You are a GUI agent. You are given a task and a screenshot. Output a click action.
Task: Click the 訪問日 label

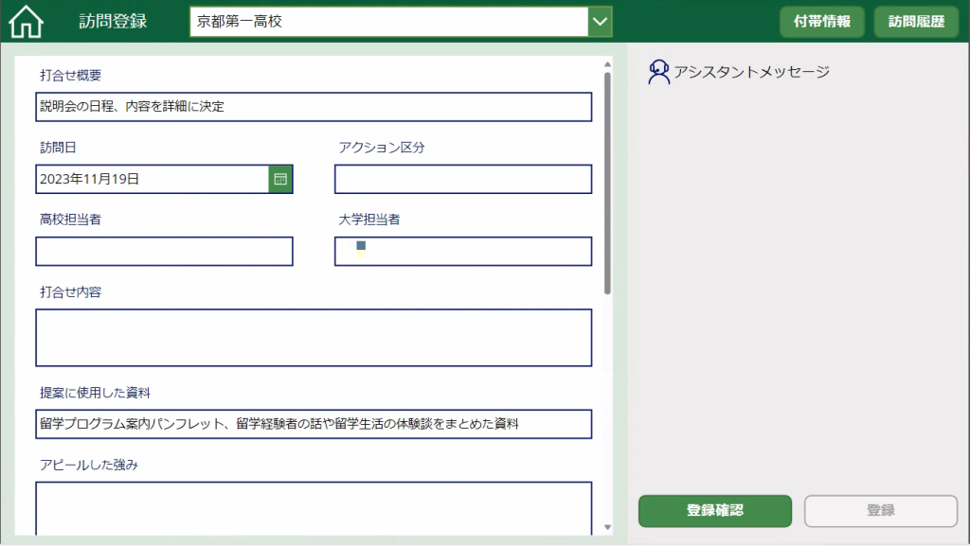58,148
